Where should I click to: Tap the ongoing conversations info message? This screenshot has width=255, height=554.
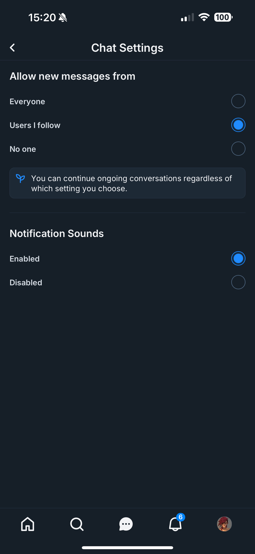(x=131, y=183)
